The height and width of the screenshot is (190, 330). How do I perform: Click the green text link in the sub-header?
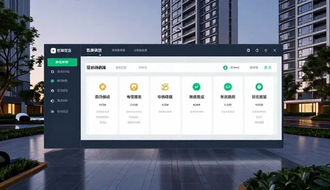(268, 68)
